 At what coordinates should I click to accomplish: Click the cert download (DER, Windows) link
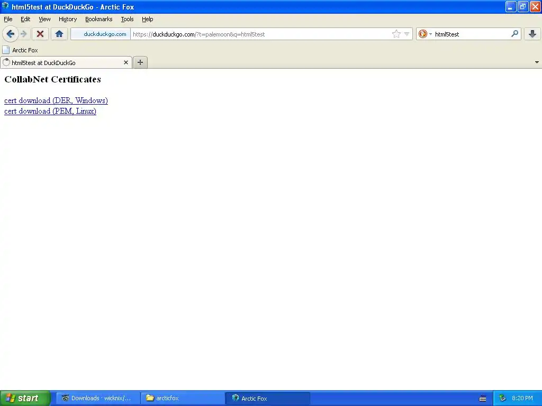coord(56,100)
